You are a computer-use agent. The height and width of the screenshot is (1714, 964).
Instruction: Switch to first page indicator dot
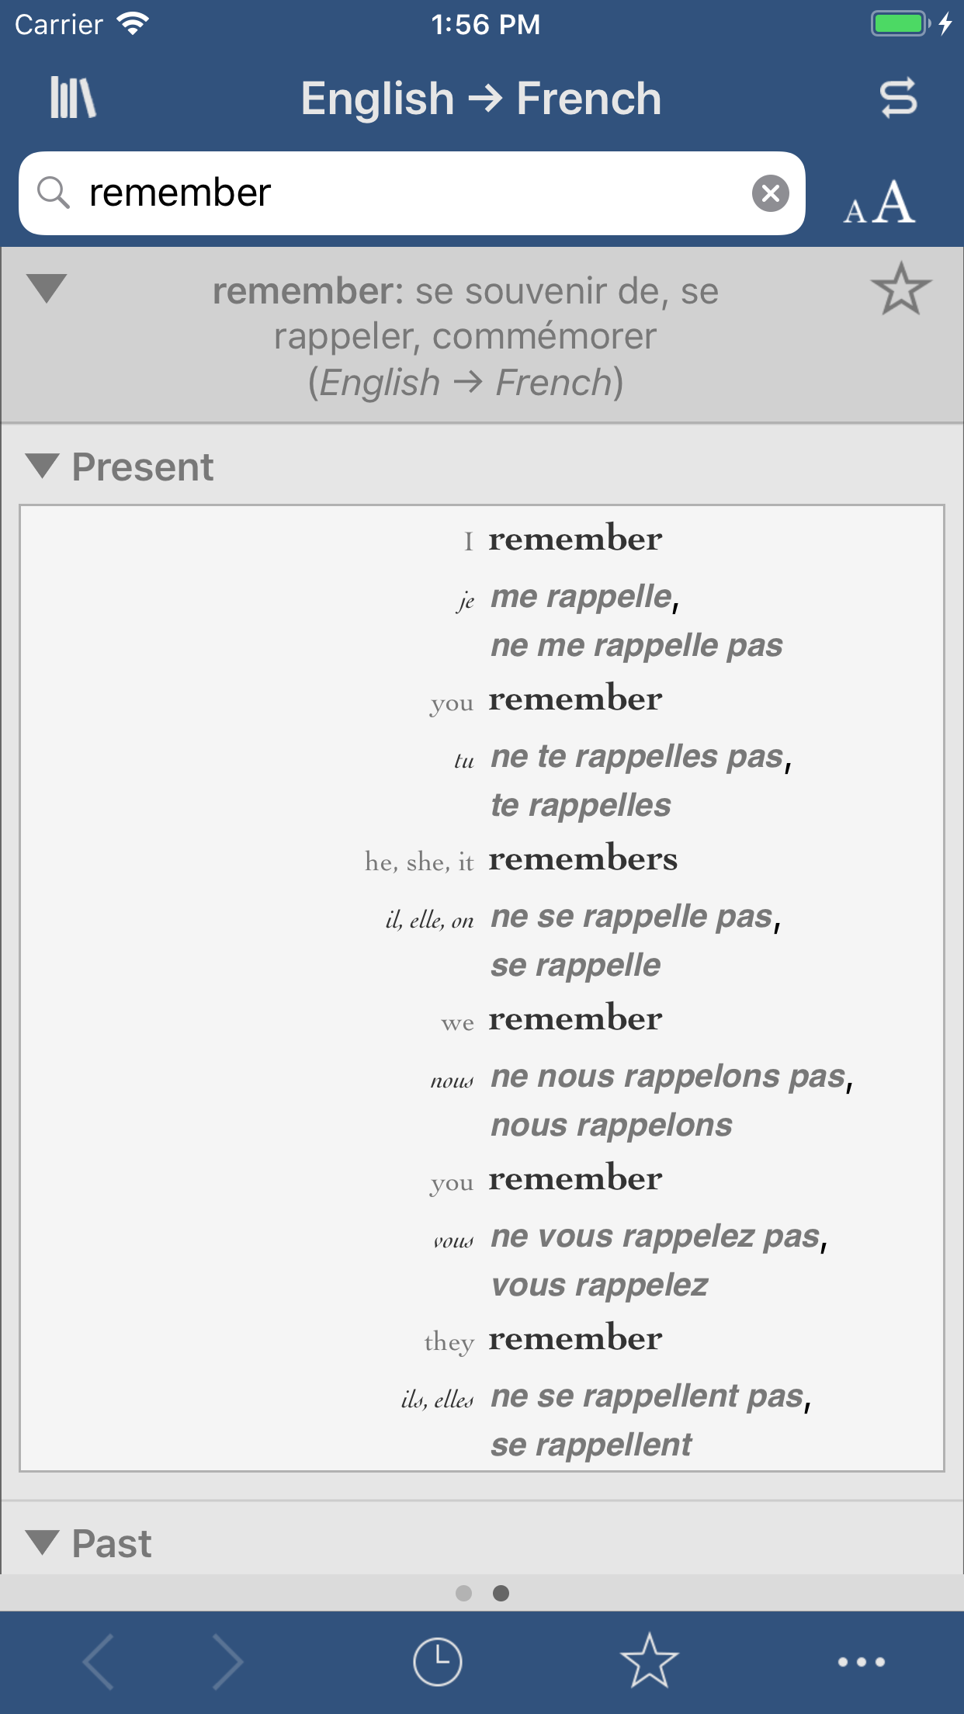[x=463, y=1593]
